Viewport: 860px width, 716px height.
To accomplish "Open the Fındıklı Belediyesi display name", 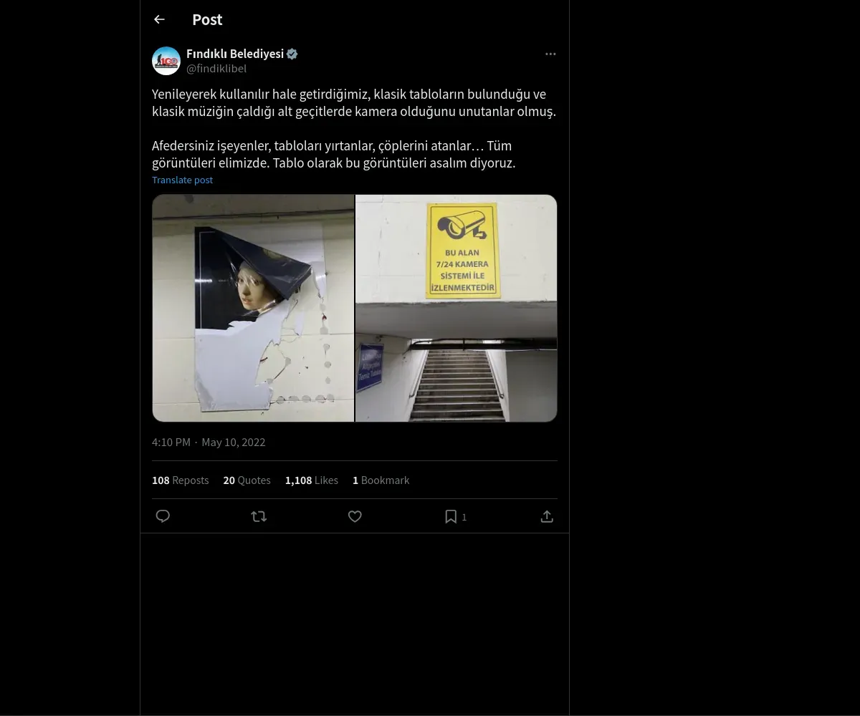I will click(x=235, y=54).
